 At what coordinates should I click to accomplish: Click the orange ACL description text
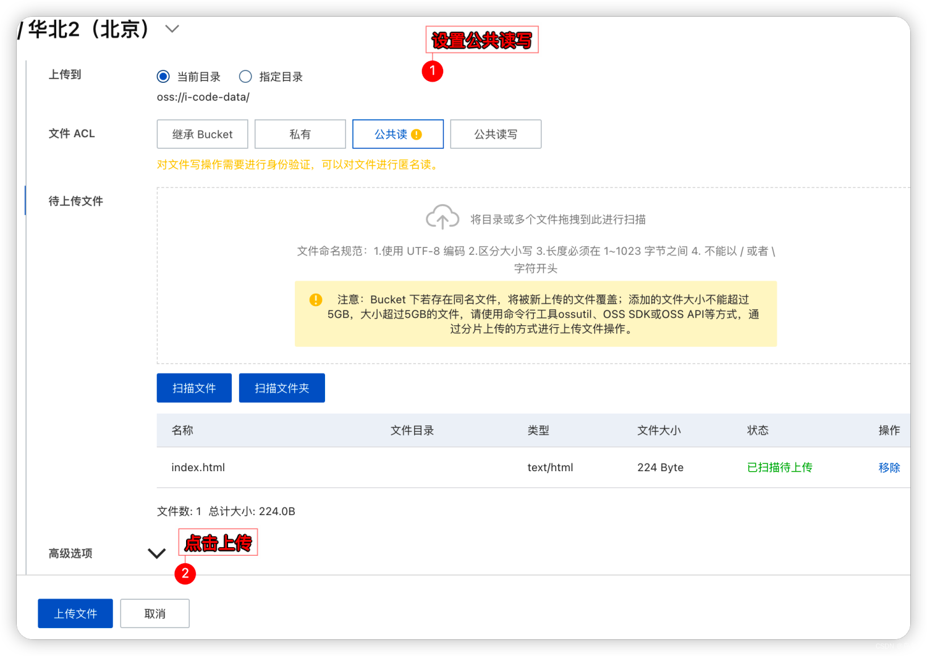click(x=298, y=164)
